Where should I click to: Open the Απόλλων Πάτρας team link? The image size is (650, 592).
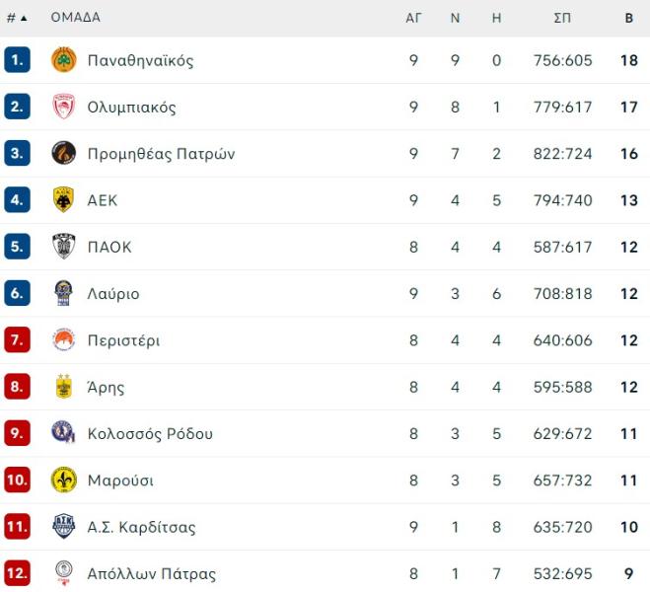(x=152, y=574)
